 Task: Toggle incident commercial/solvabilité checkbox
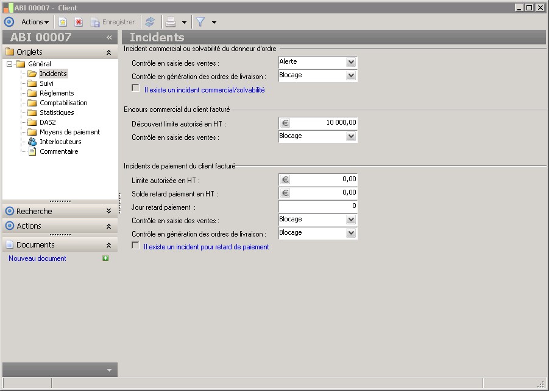(x=135, y=88)
